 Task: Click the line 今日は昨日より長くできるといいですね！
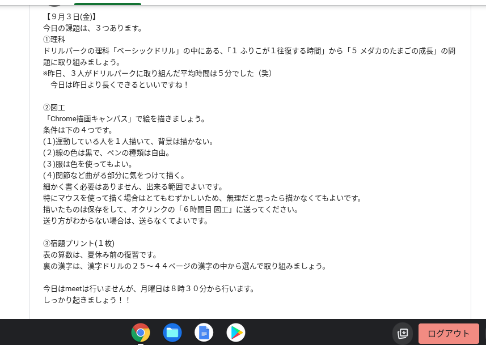[120, 85]
